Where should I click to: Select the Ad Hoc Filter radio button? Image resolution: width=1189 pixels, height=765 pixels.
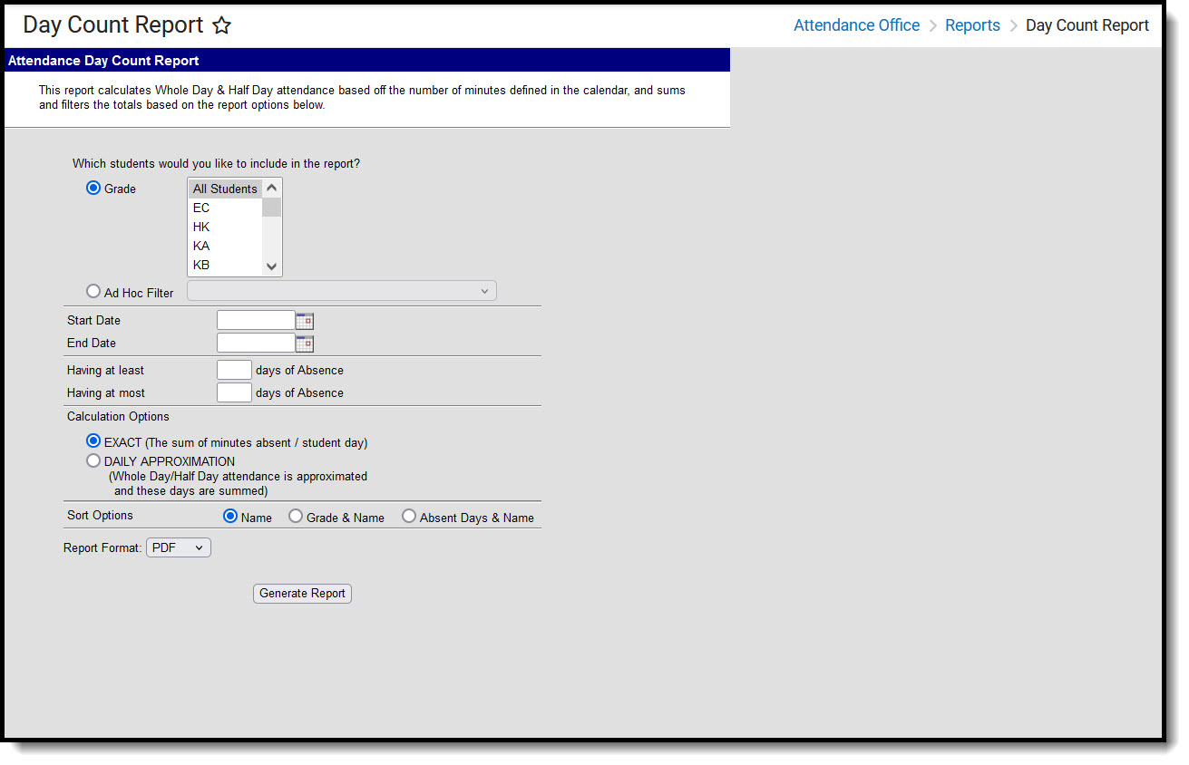(93, 292)
